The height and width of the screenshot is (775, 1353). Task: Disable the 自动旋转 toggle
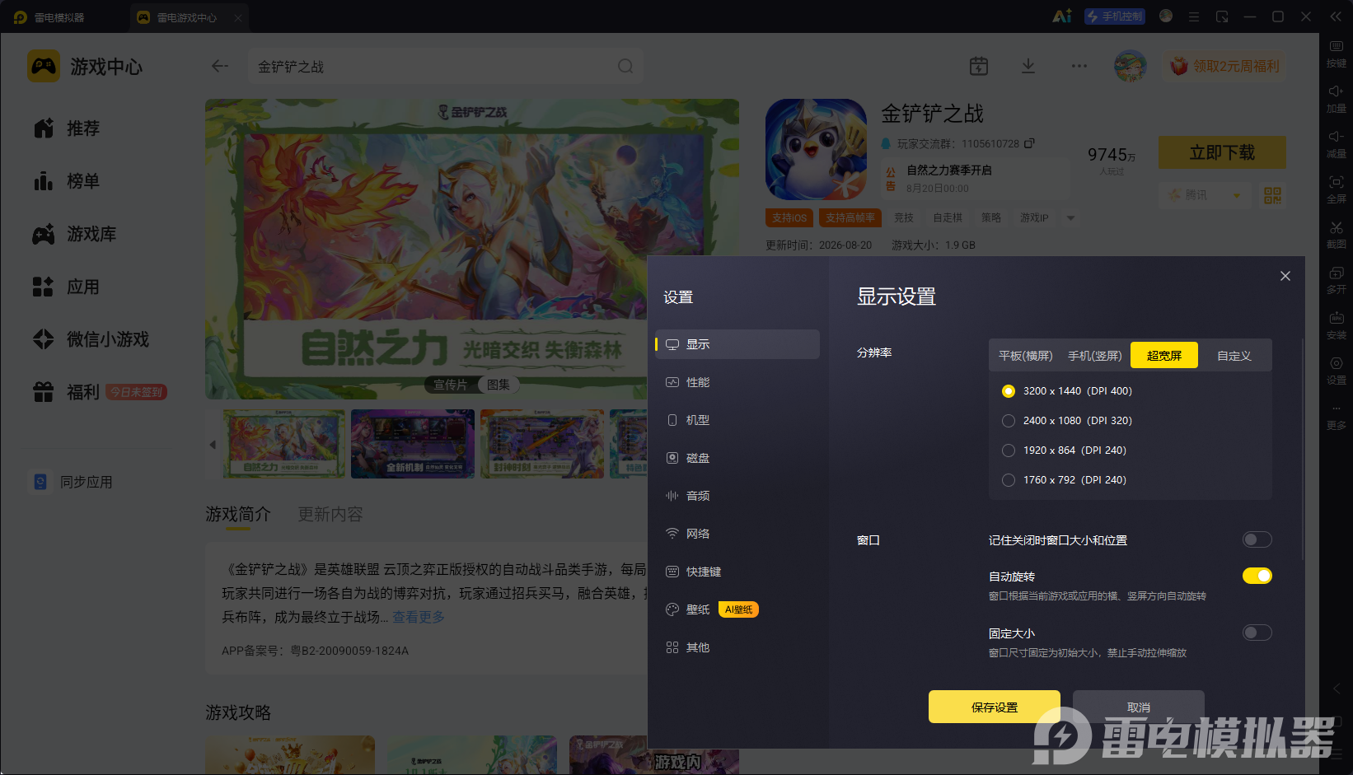point(1257,576)
